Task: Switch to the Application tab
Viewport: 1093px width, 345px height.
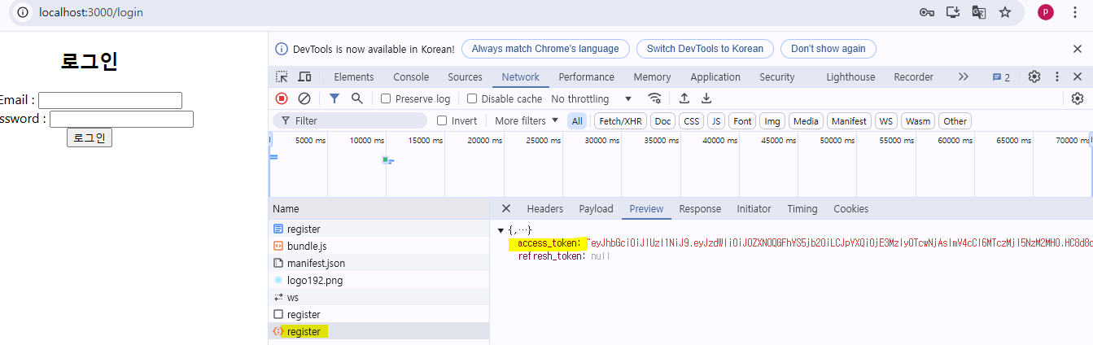Action: 715,76
